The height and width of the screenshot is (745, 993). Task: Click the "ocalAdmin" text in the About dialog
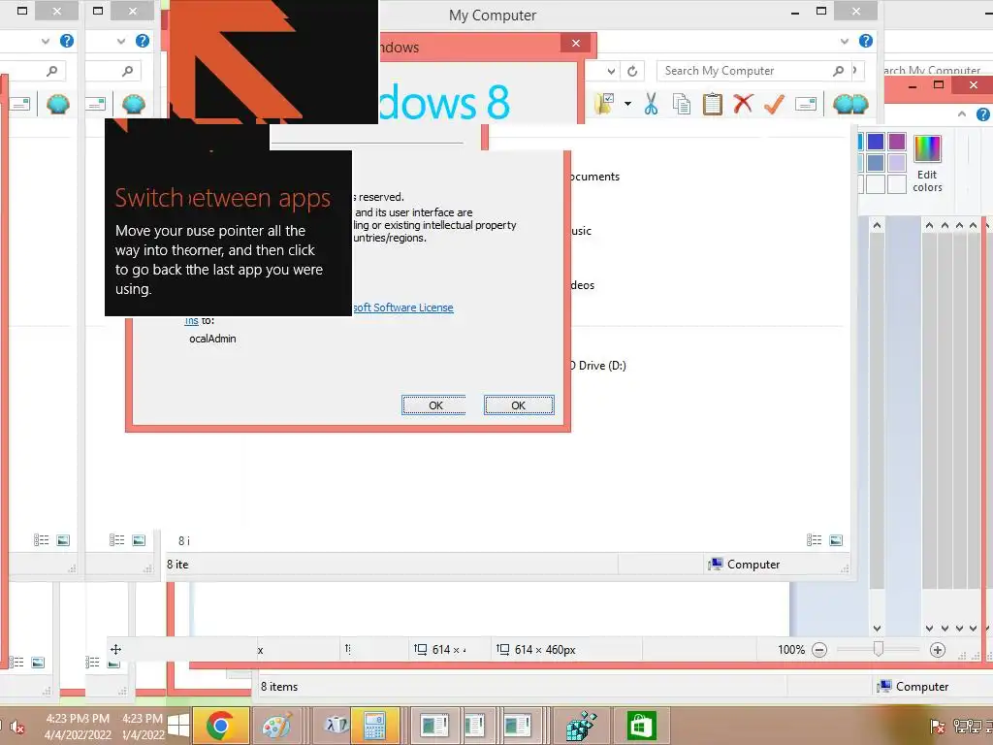tap(212, 339)
